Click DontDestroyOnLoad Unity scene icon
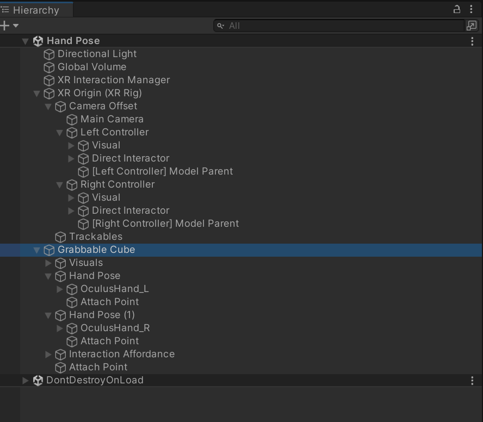 point(38,381)
